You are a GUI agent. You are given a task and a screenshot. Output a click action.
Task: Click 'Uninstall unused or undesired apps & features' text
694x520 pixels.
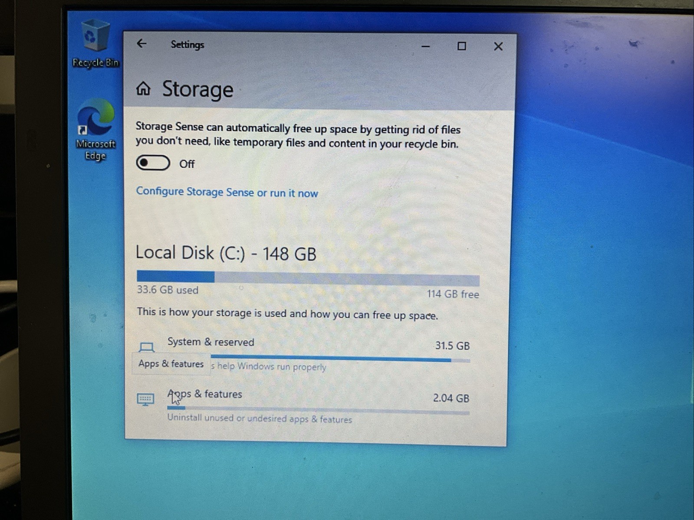(260, 419)
